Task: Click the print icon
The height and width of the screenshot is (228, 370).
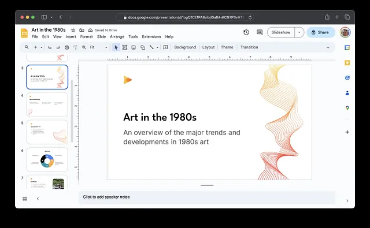Action: [x=67, y=47]
